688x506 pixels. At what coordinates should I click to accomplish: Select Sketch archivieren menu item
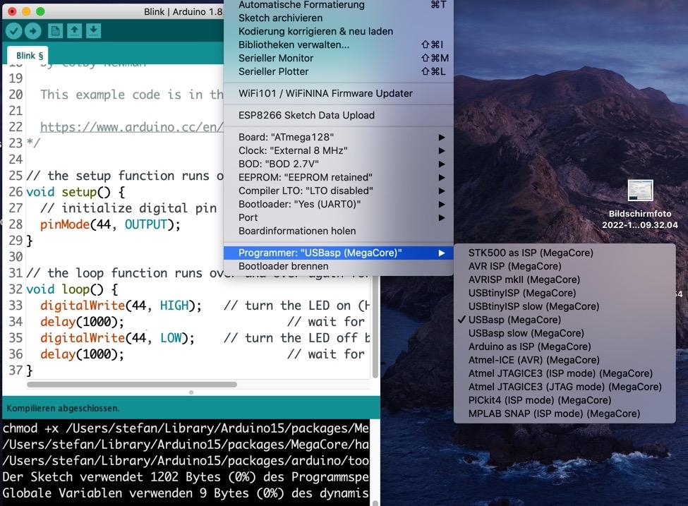(338, 18)
